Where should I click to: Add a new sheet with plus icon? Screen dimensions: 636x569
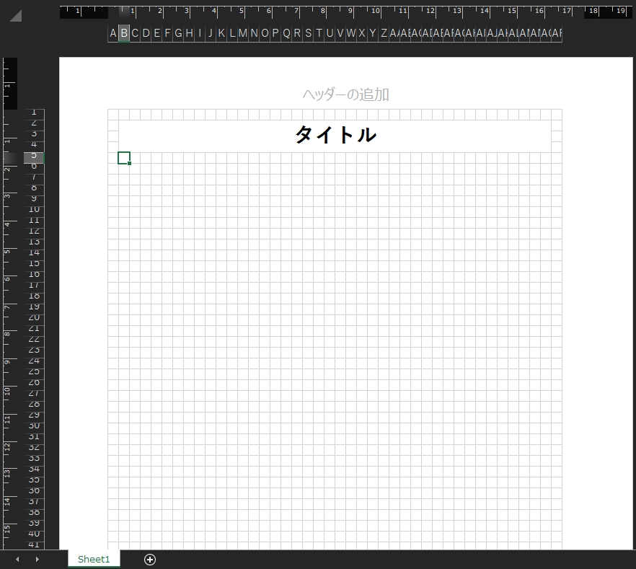click(x=149, y=560)
